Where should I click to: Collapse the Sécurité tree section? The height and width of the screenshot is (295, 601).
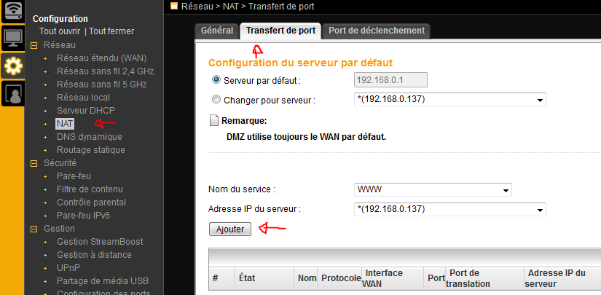coord(34,163)
